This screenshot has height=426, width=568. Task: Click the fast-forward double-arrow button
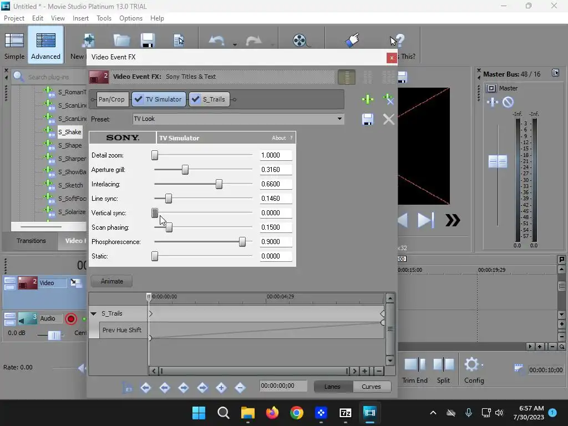[453, 220]
